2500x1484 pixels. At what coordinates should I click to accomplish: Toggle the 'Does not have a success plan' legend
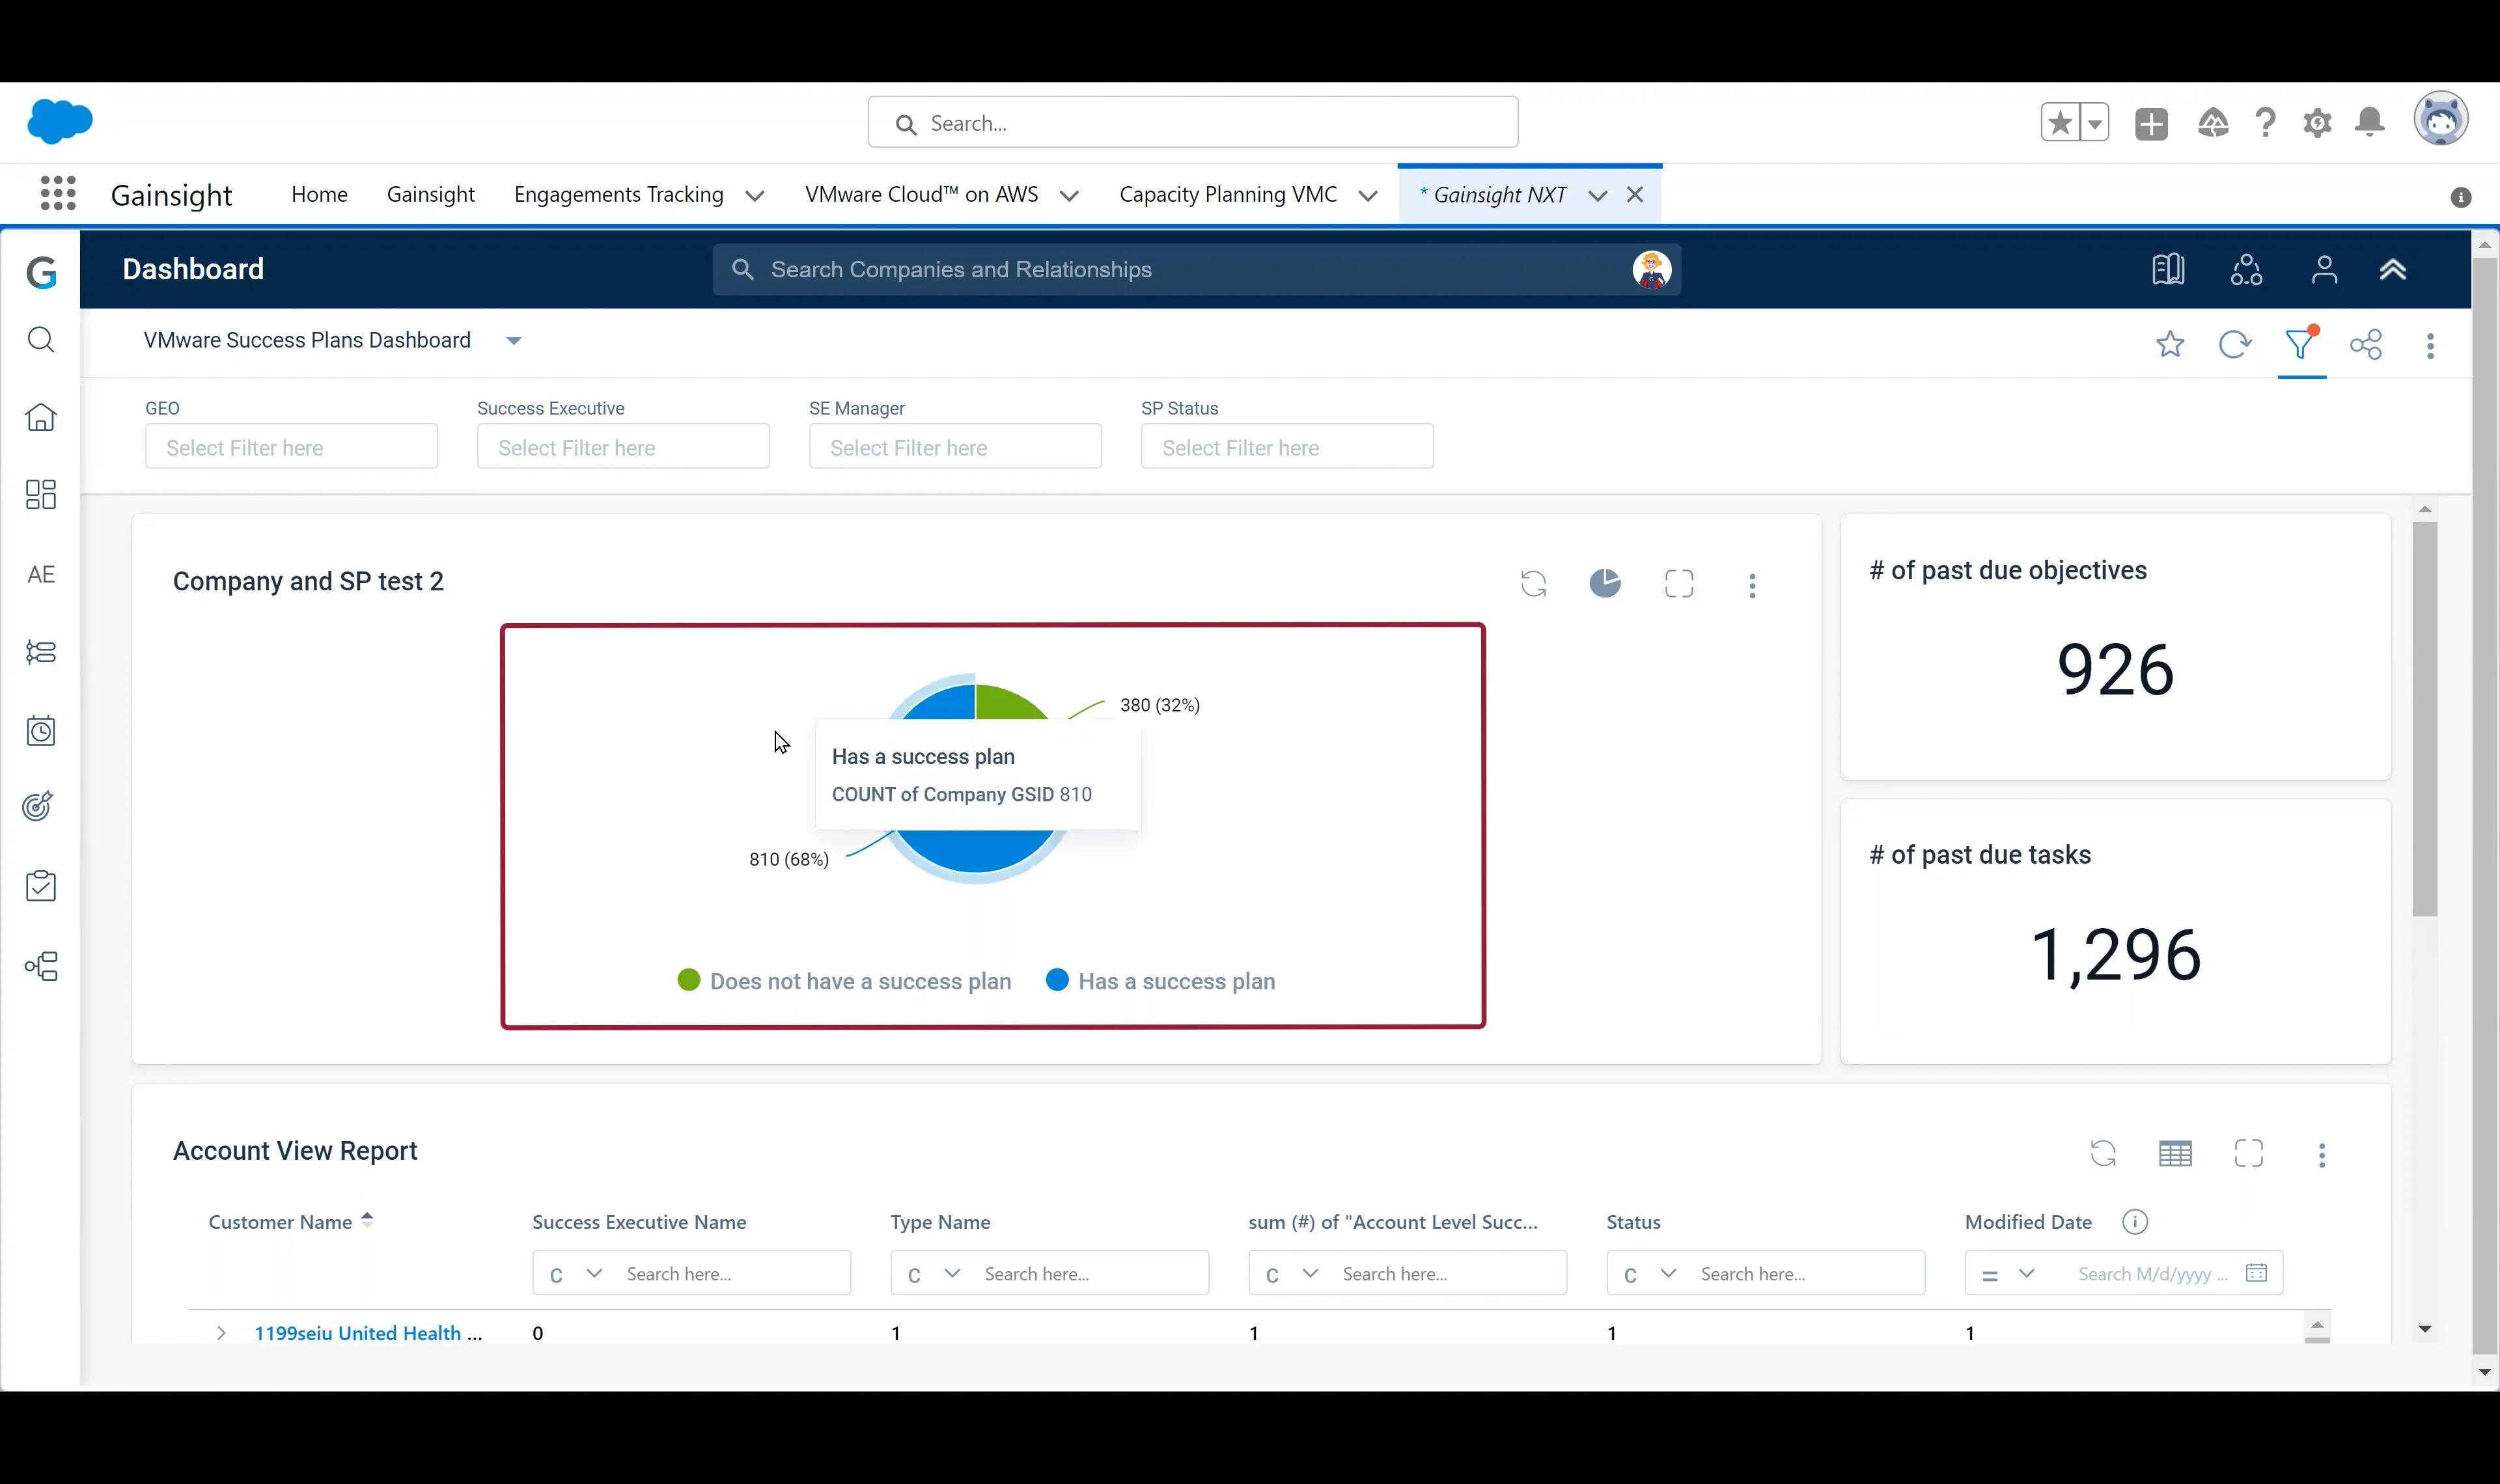tap(845, 981)
